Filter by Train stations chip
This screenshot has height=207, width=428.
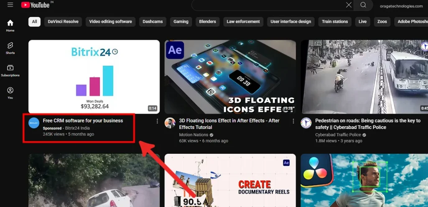[x=335, y=22]
